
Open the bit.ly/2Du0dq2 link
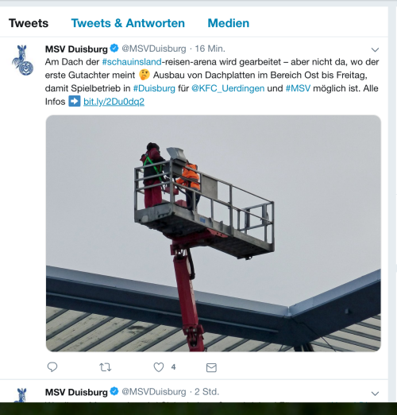coord(114,102)
